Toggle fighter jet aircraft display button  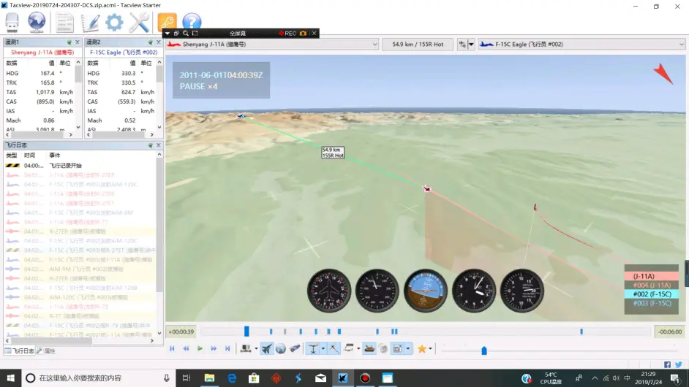coord(267,348)
